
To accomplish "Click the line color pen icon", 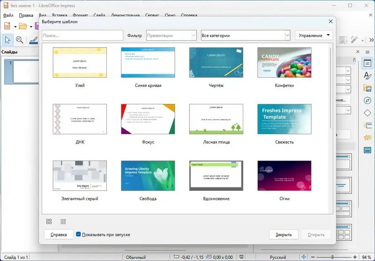I will tap(33, 40).
